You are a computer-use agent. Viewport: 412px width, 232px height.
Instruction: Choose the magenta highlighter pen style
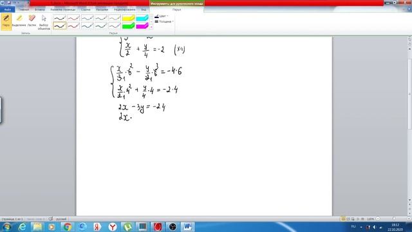pyautogui.click(x=142, y=26)
